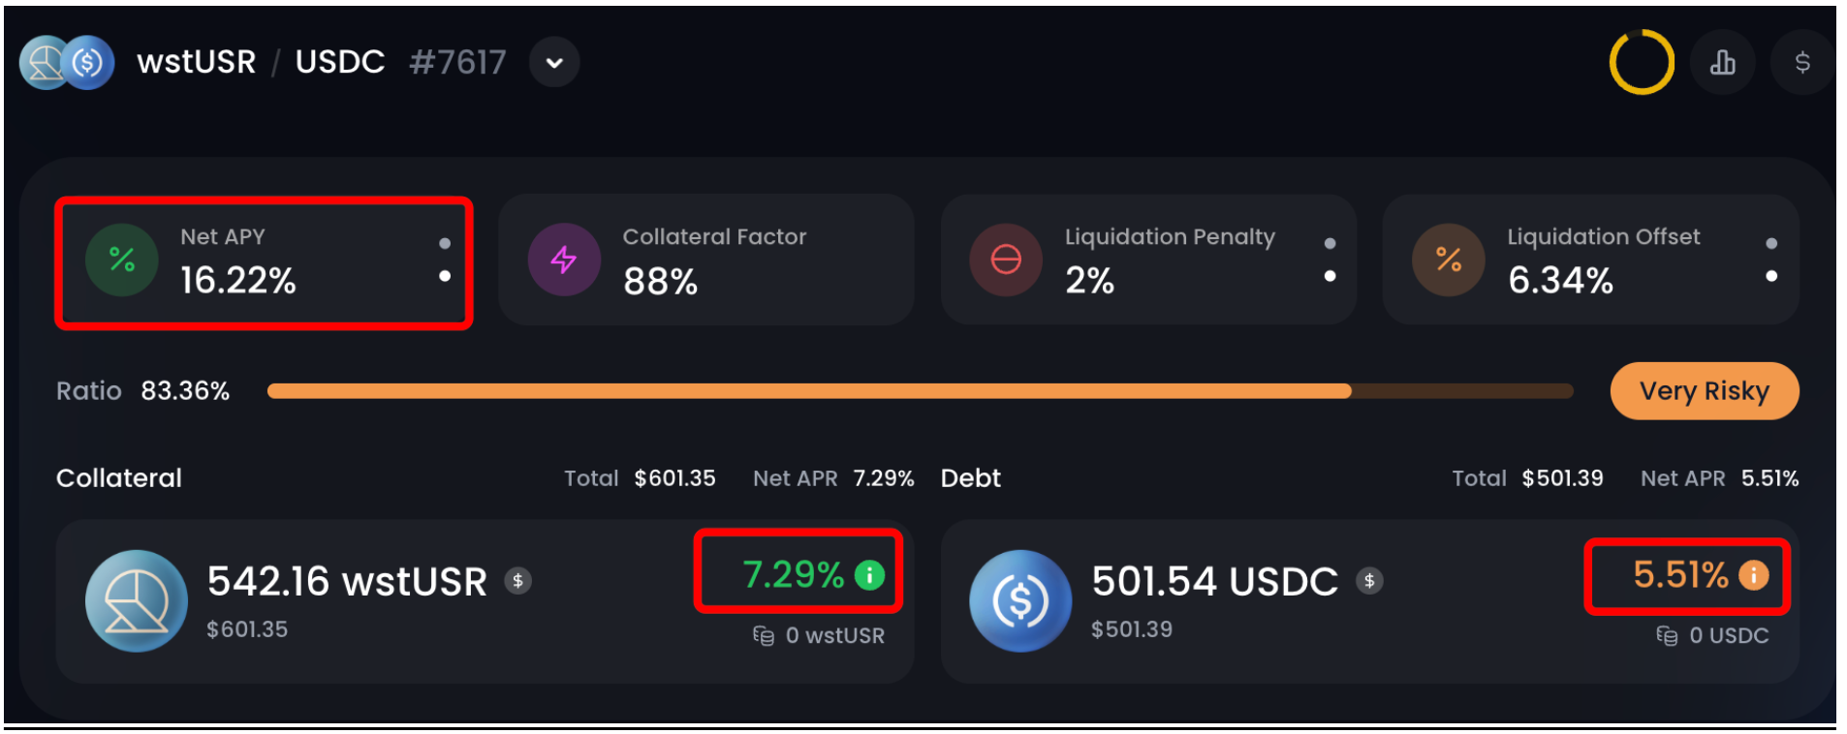Click the dollar sign button at top right
The image size is (1847, 734).
click(1801, 63)
